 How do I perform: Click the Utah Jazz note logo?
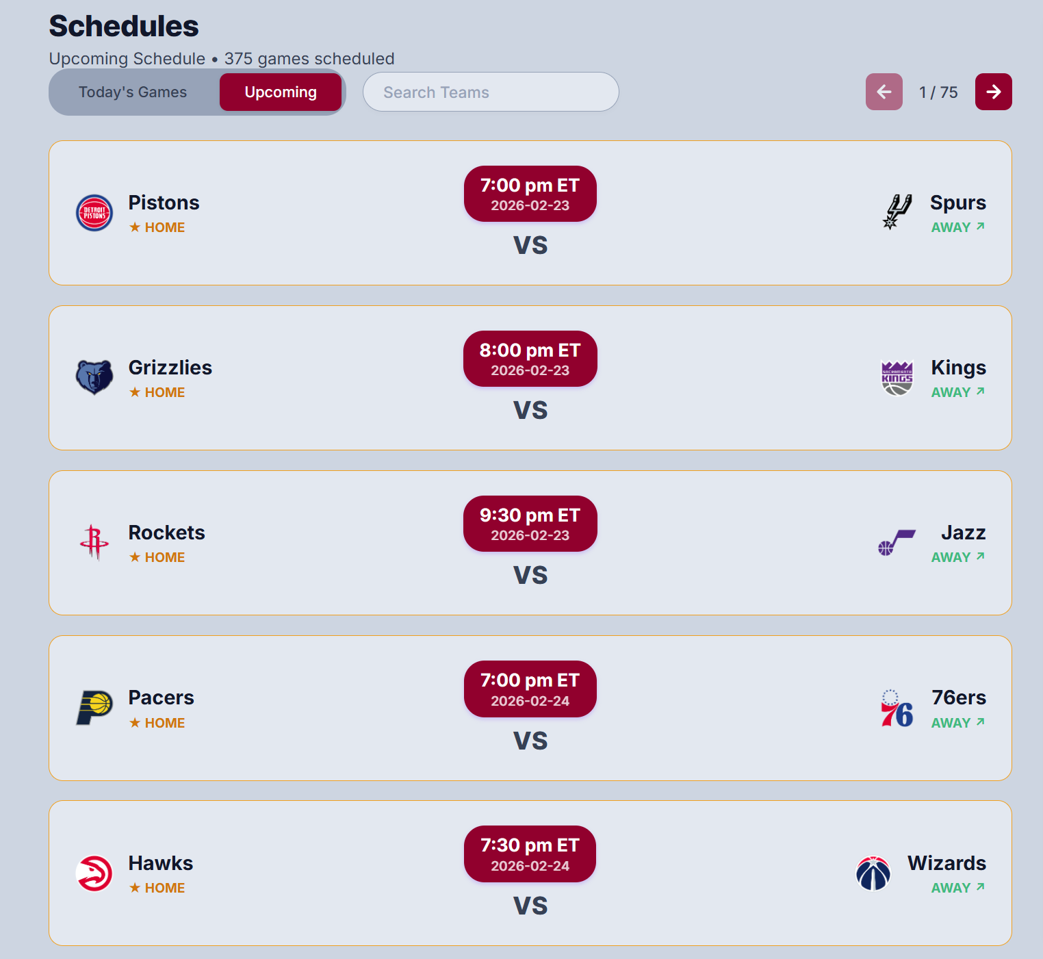click(897, 543)
